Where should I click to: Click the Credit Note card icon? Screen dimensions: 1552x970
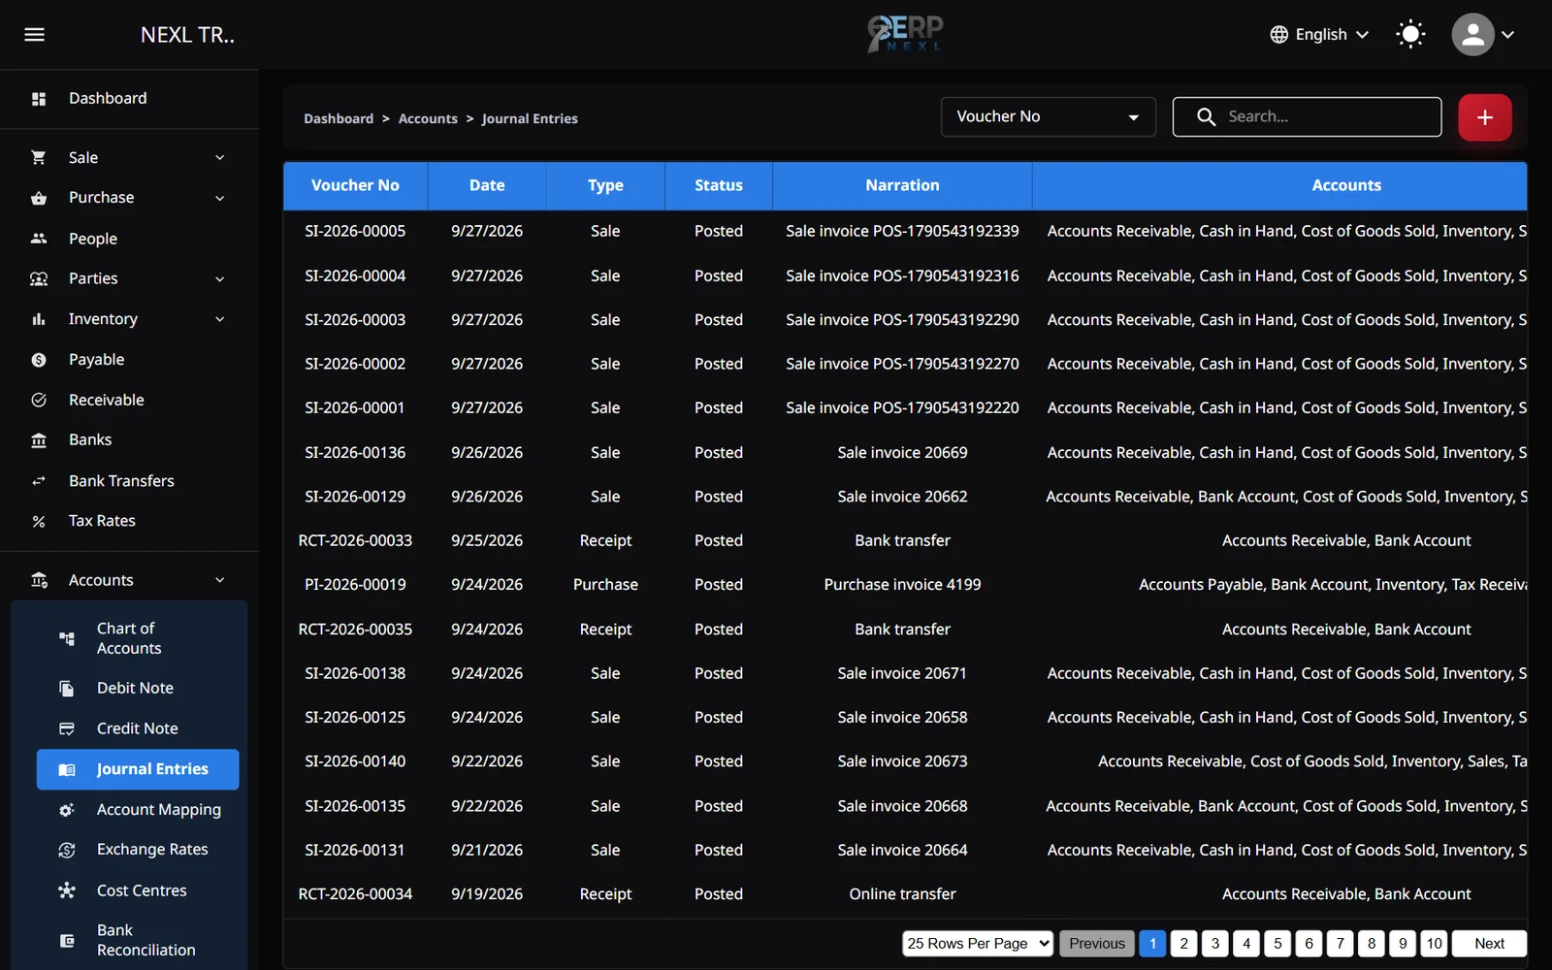(67, 728)
